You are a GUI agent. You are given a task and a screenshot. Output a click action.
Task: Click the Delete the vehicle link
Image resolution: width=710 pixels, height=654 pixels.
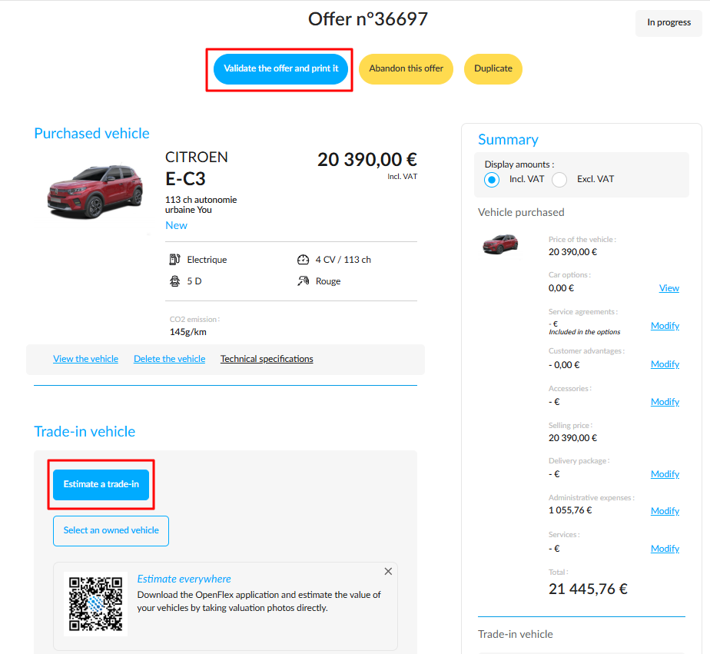point(169,359)
